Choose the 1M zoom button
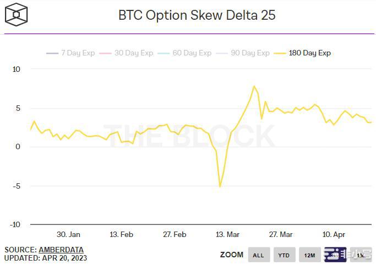The height and width of the screenshot is (265, 376). coord(361,255)
